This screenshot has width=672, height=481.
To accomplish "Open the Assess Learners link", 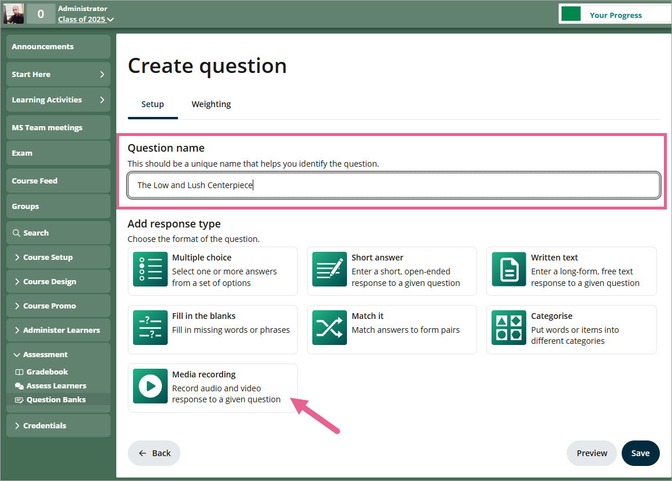I will [x=56, y=385].
